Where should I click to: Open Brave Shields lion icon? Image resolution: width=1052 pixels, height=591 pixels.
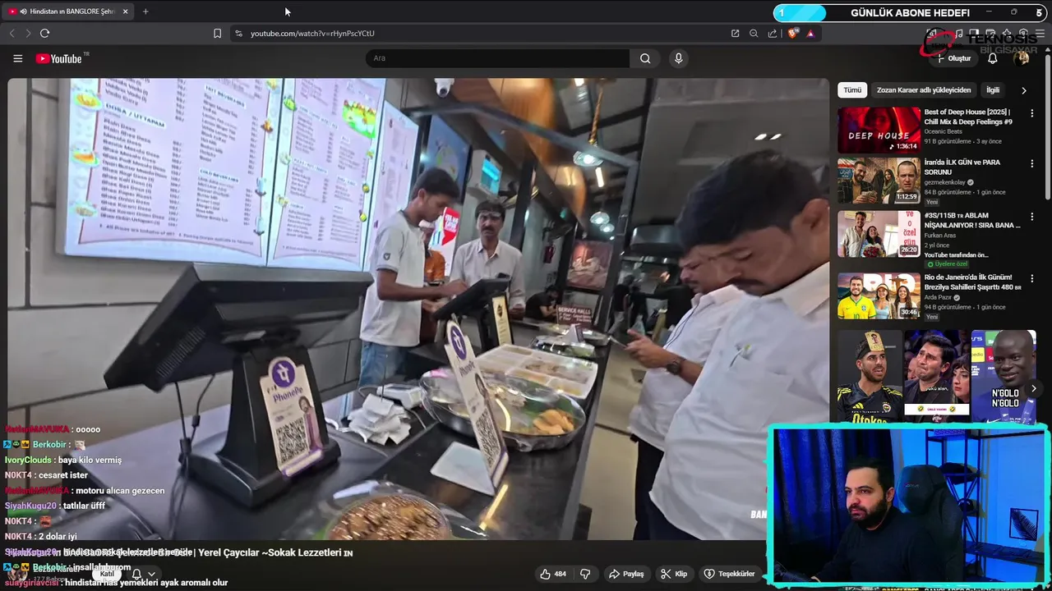pos(792,33)
